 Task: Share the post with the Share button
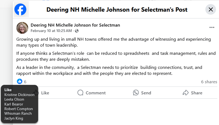(x=192, y=93)
